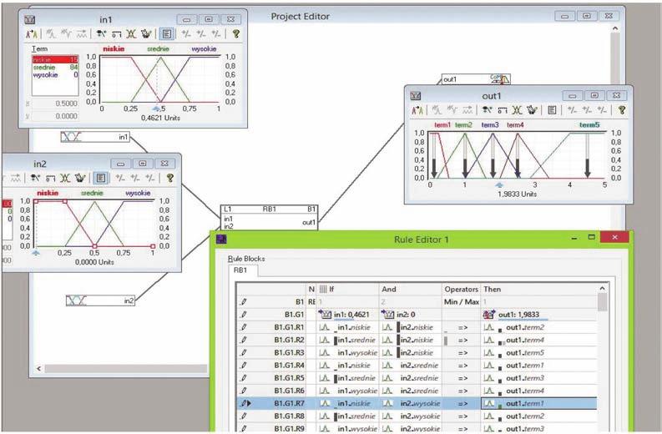Click the Then column header in Rule Editor
Screen dimensions: 662x434
[x=539, y=289]
